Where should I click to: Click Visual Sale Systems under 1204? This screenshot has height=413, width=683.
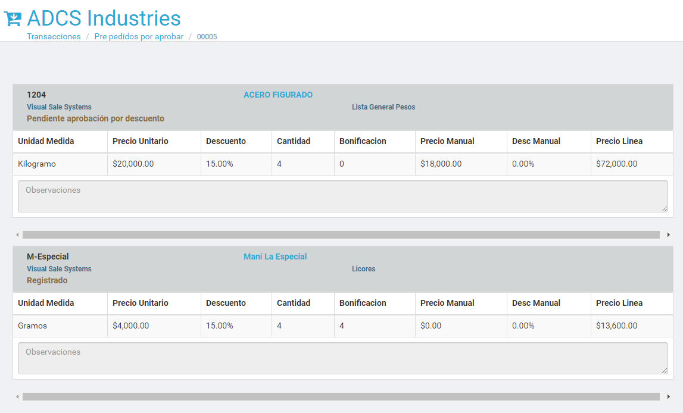(x=59, y=107)
